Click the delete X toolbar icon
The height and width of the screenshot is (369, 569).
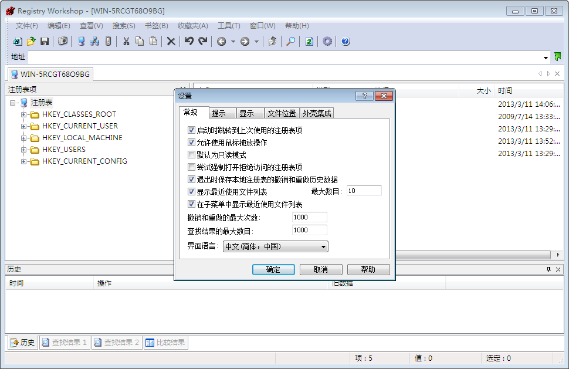(x=171, y=42)
